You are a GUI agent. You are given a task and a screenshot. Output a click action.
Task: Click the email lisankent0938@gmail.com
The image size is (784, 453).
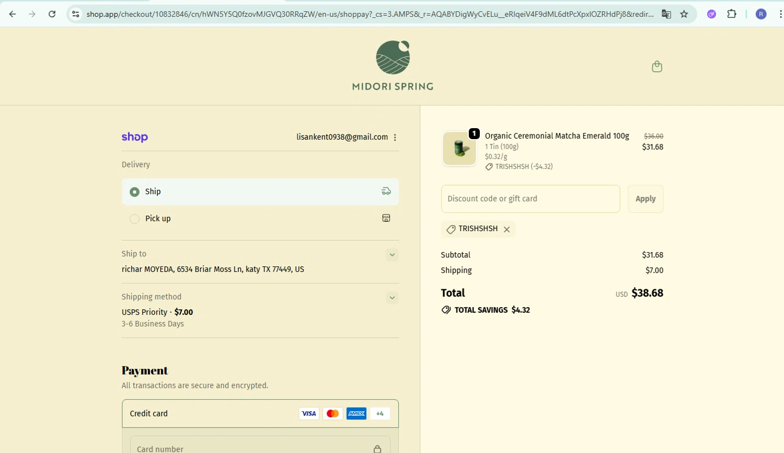pos(342,137)
